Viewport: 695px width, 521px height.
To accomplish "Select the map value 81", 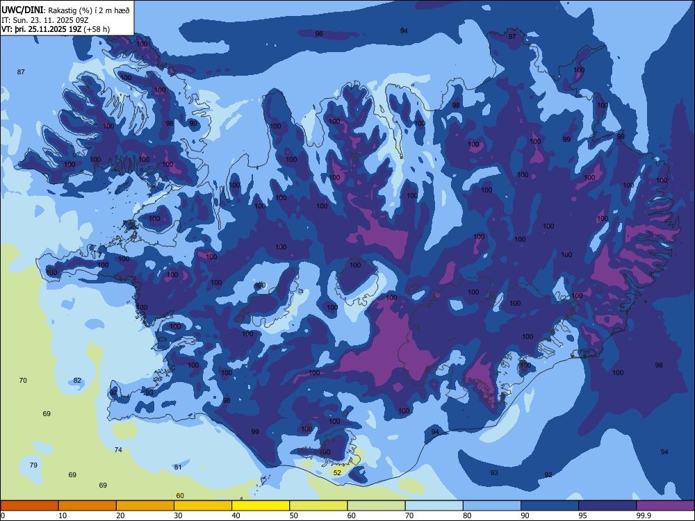I will 178,467.
